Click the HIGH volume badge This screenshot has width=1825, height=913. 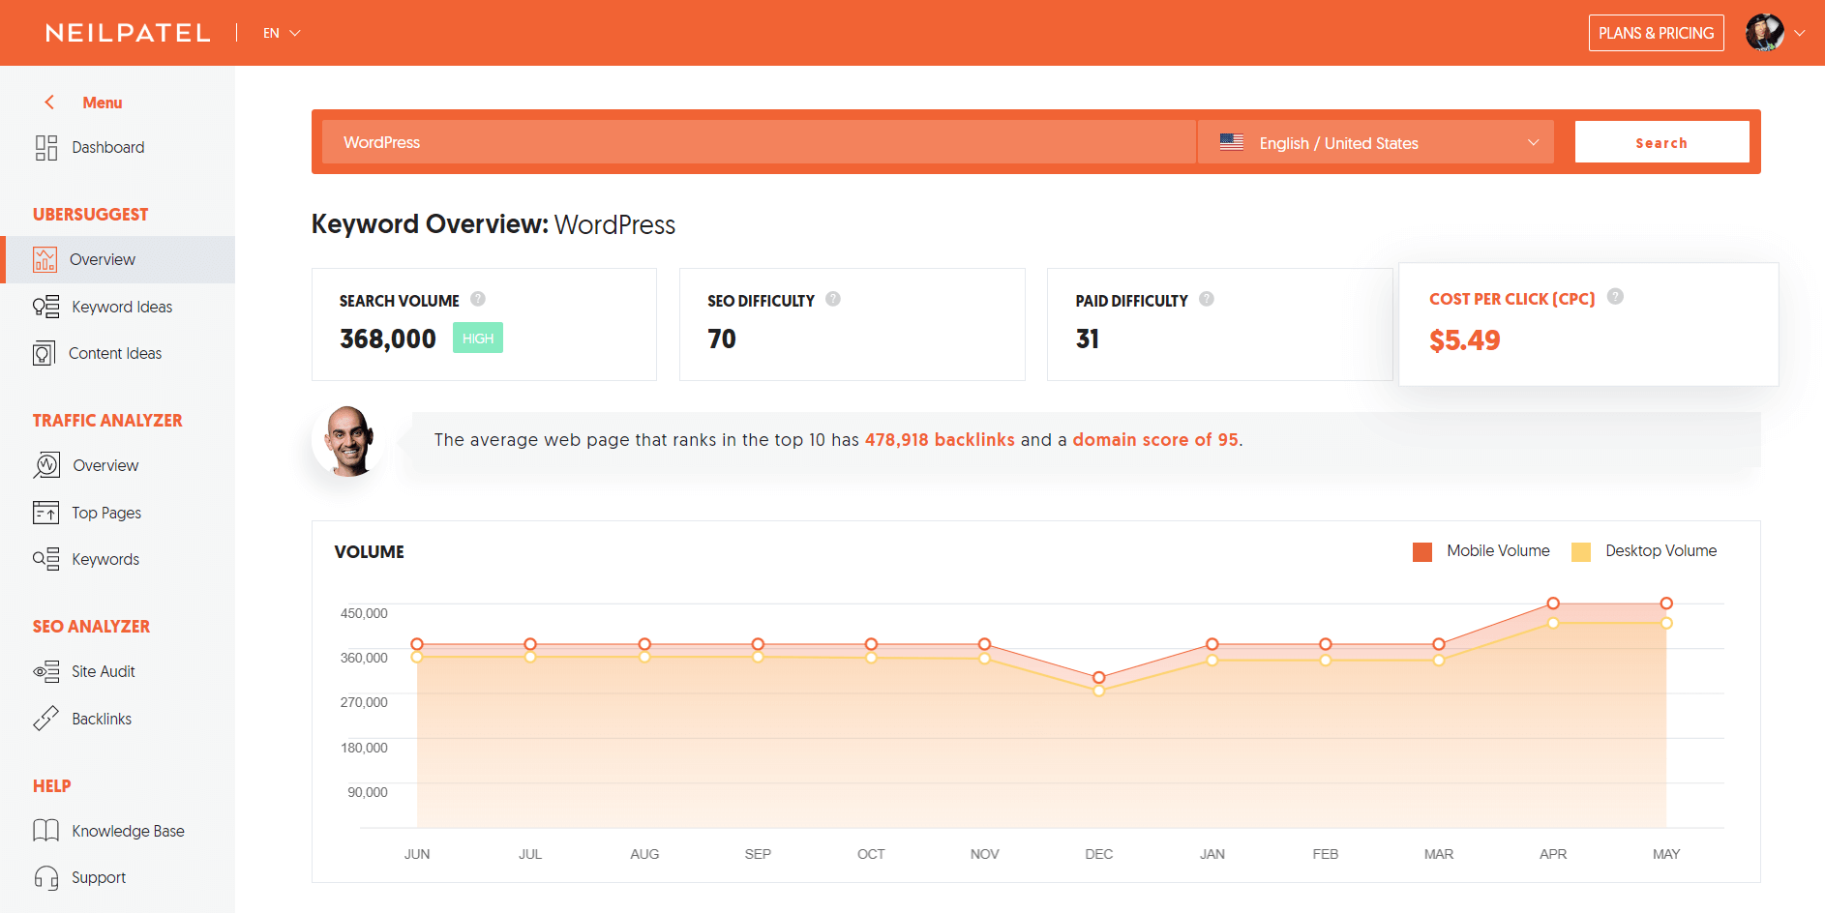click(478, 338)
